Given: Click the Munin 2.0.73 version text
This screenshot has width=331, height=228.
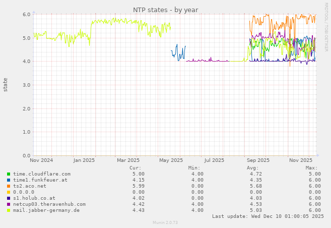Looking at the screenshot, I should pyautogui.click(x=165, y=222).
